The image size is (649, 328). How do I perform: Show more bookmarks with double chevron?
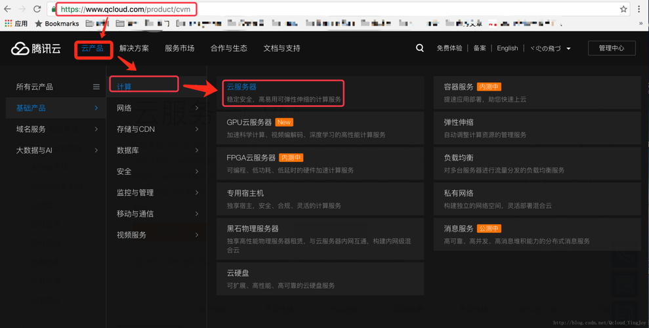640,24
